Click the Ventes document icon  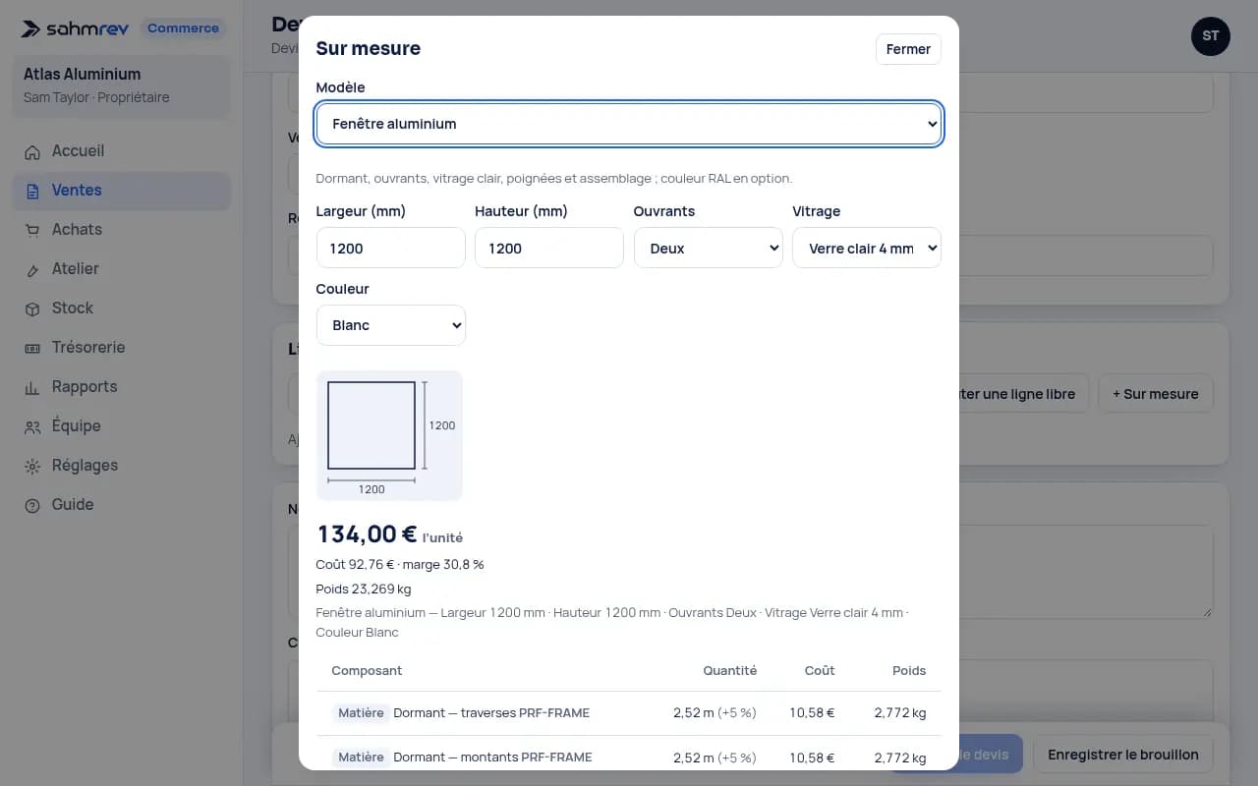tap(33, 191)
